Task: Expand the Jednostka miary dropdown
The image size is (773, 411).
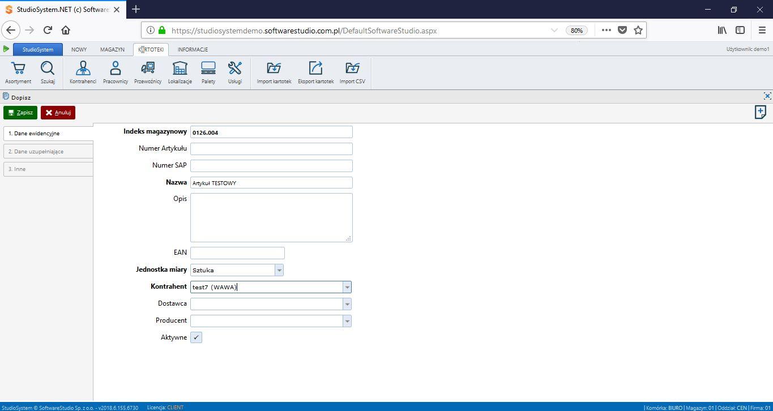Action: [279, 270]
